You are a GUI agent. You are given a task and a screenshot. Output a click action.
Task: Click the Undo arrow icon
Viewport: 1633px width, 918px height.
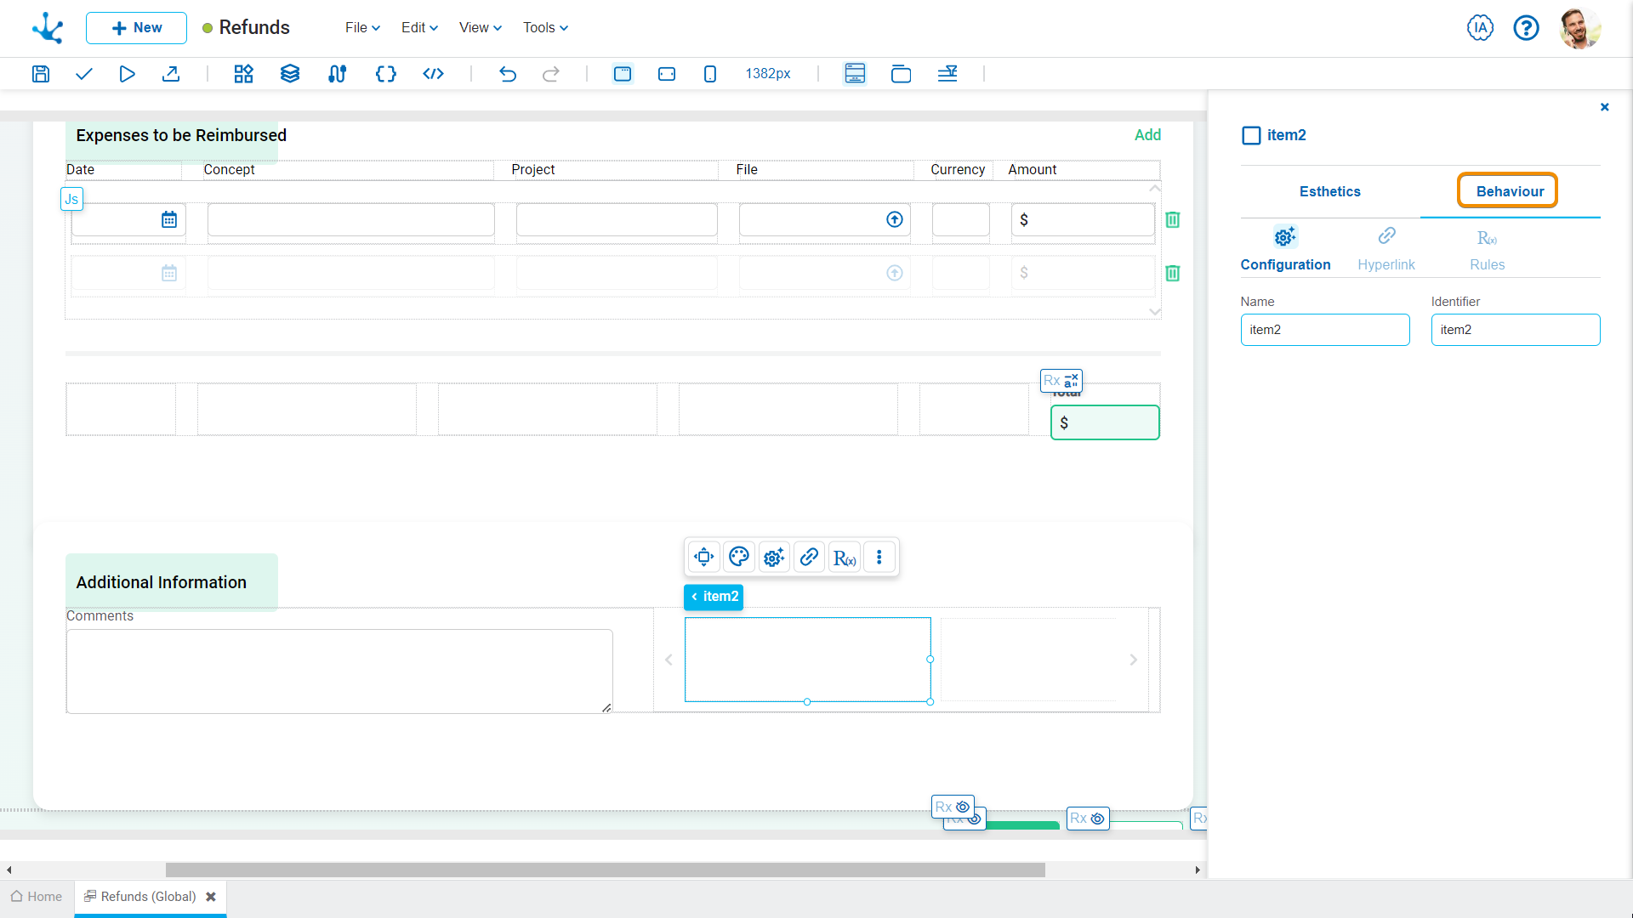point(507,74)
